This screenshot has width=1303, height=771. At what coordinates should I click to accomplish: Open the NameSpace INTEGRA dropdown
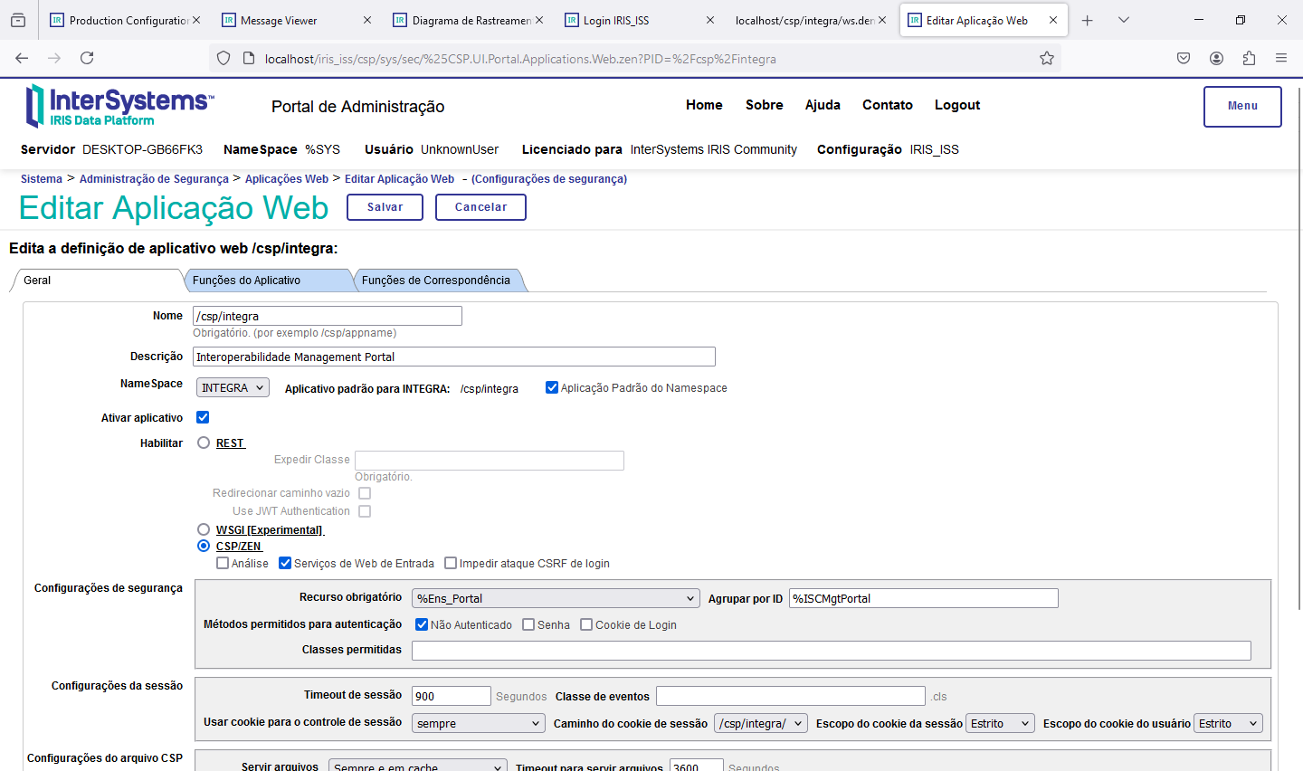coord(233,387)
